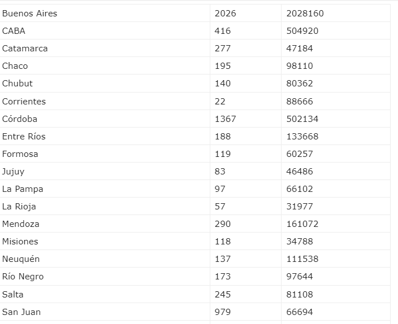Viewport: 398px width, 324px height.
Task: Click the Catamarca value 47184
Action: click(x=300, y=49)
